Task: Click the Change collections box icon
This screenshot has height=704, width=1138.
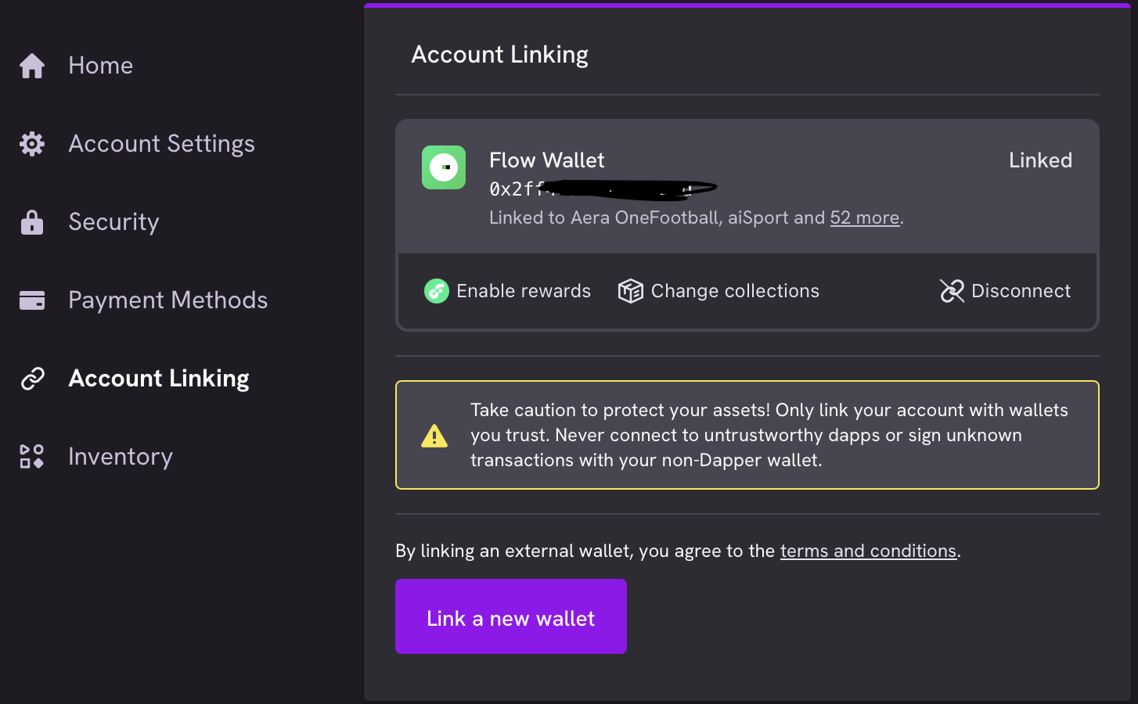Action: point(630,290)
